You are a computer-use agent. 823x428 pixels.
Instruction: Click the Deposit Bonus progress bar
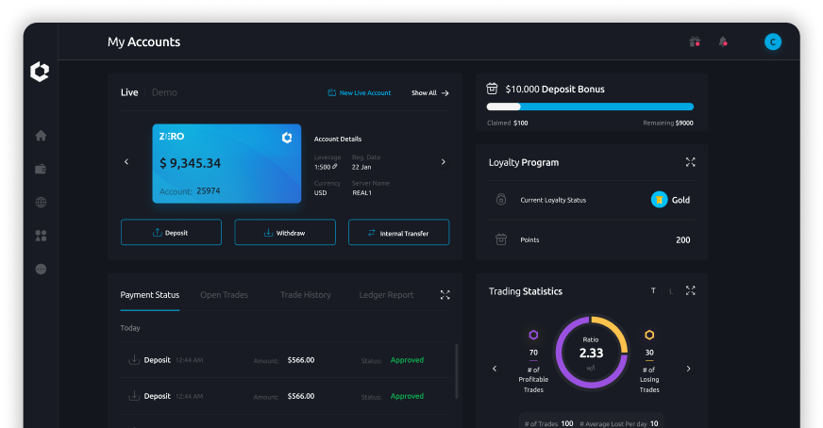[x=590, y=107]
